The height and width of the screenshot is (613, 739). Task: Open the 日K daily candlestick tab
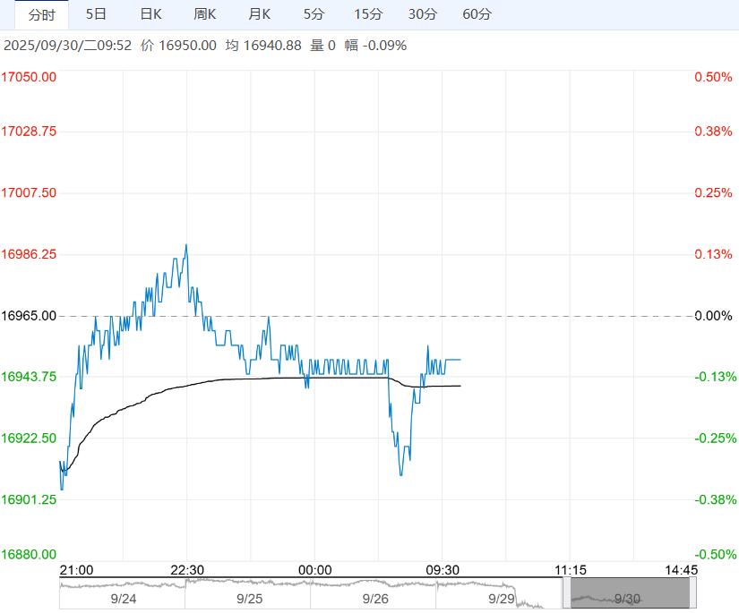150,14
